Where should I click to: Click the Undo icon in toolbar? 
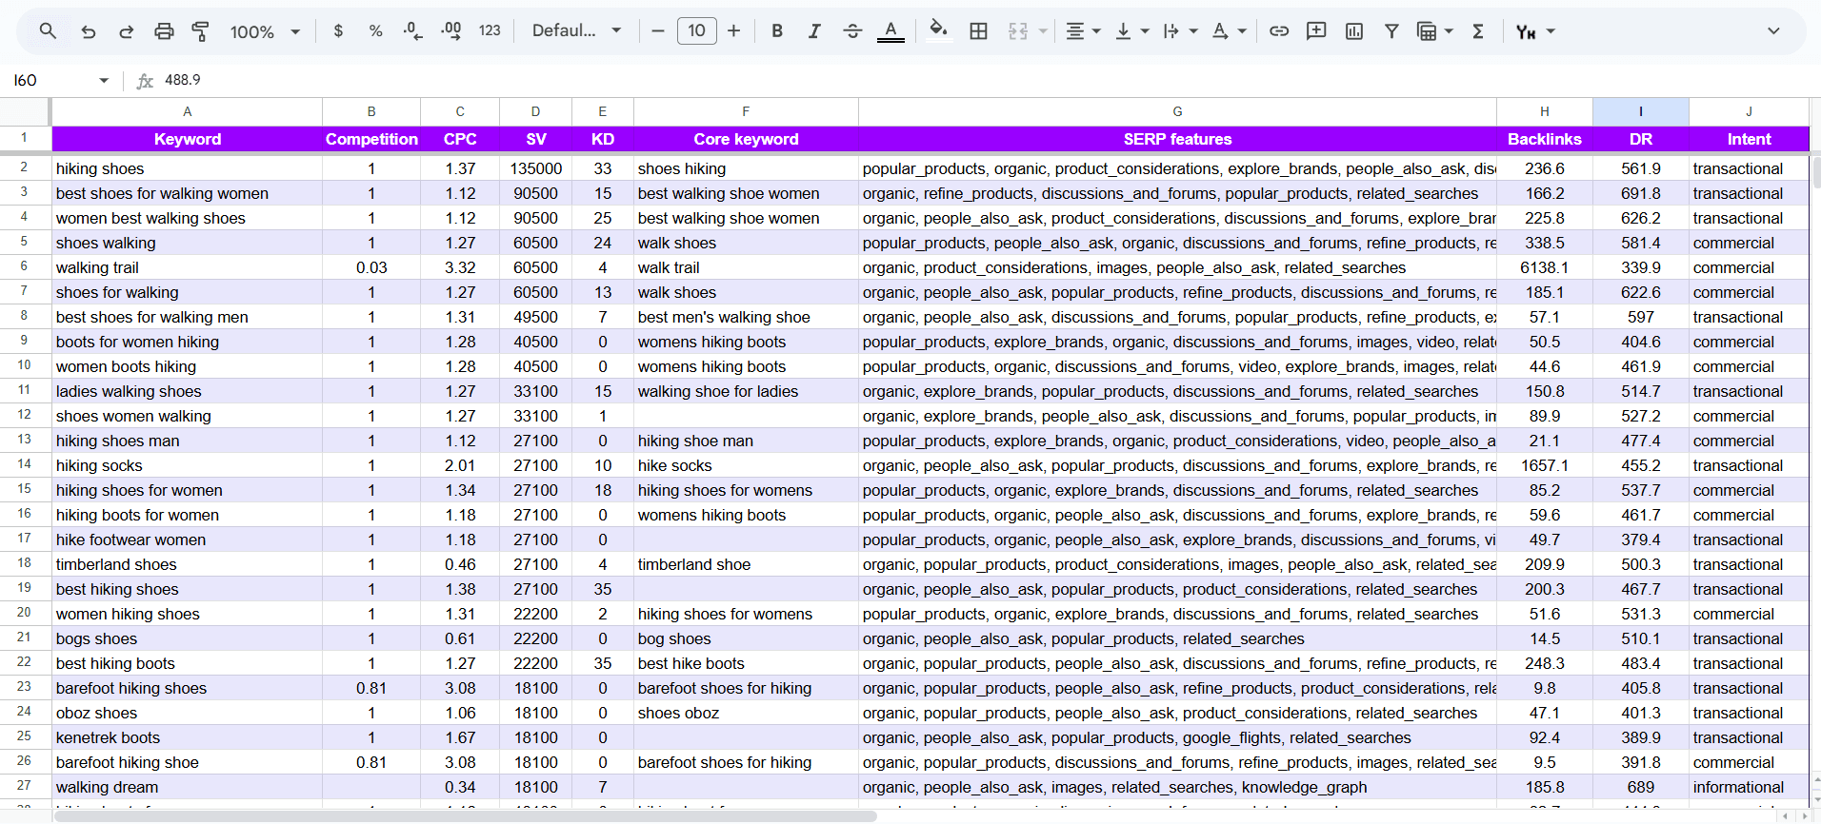(89, 31)
